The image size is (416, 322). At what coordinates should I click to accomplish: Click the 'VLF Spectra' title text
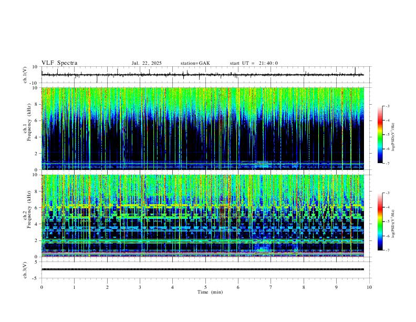point(59,63)
